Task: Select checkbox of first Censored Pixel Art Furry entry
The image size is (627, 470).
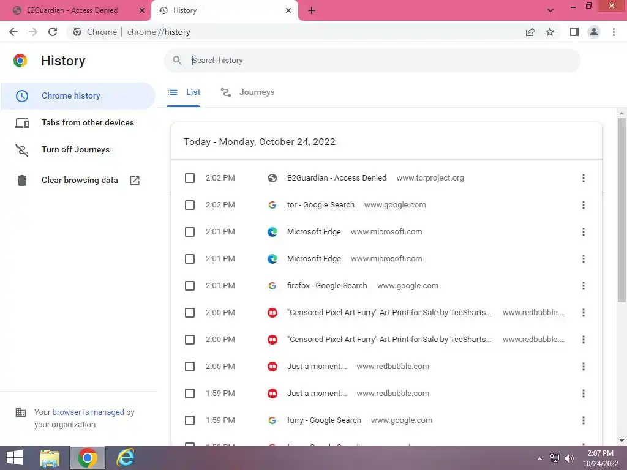Action: click(190, 313)
